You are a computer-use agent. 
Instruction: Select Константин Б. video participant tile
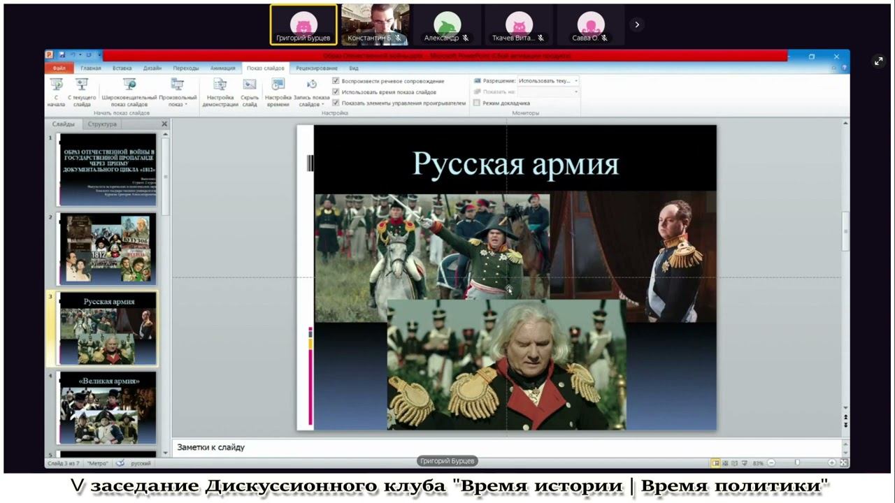coord(375,25)
